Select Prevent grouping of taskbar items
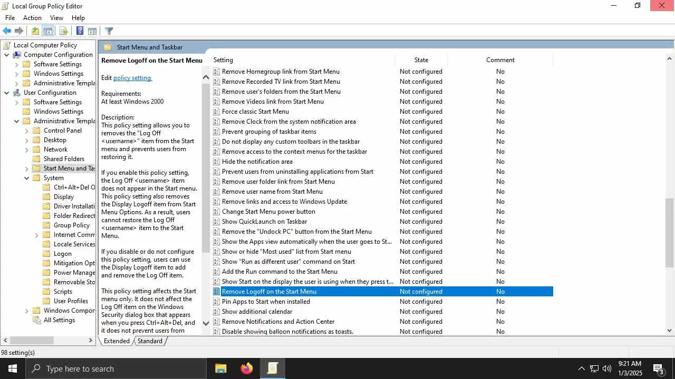This screenshot has height=379, width=675. (x=269, y=132)
